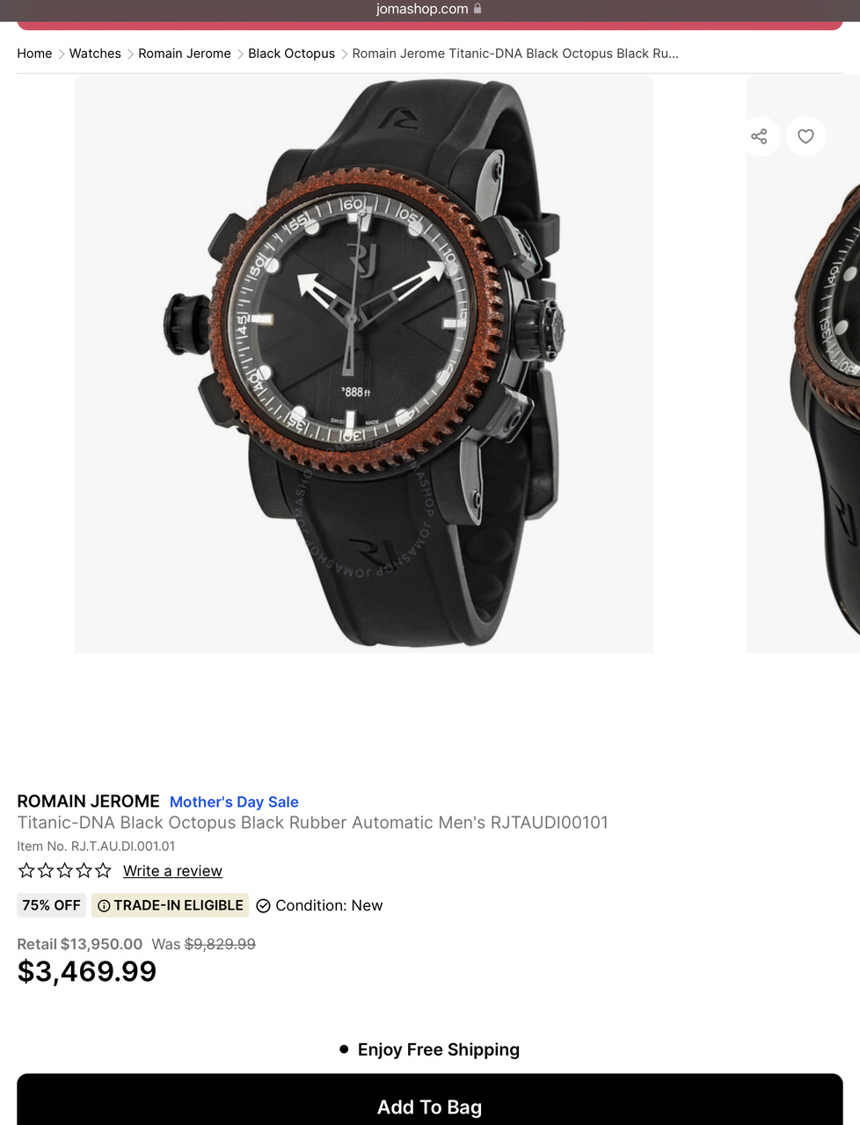Tap the share icon

pos(759,136)
